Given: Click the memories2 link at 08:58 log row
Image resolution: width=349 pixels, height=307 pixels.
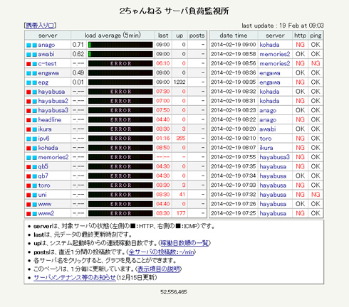Looking at the screenshot, I should pyautogui.click(x=275, y=54).
